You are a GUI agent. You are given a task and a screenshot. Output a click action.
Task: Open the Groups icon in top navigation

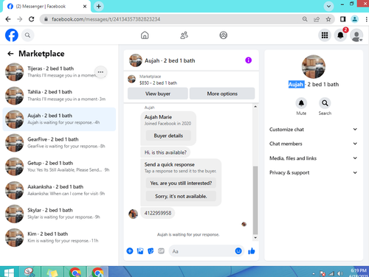tap(223, 35)
